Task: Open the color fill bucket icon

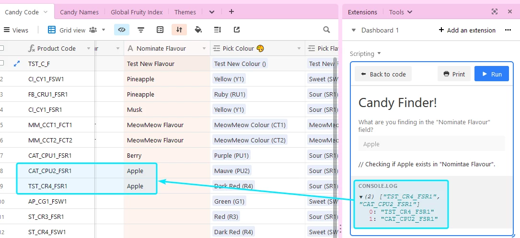Action: [198, 30]
